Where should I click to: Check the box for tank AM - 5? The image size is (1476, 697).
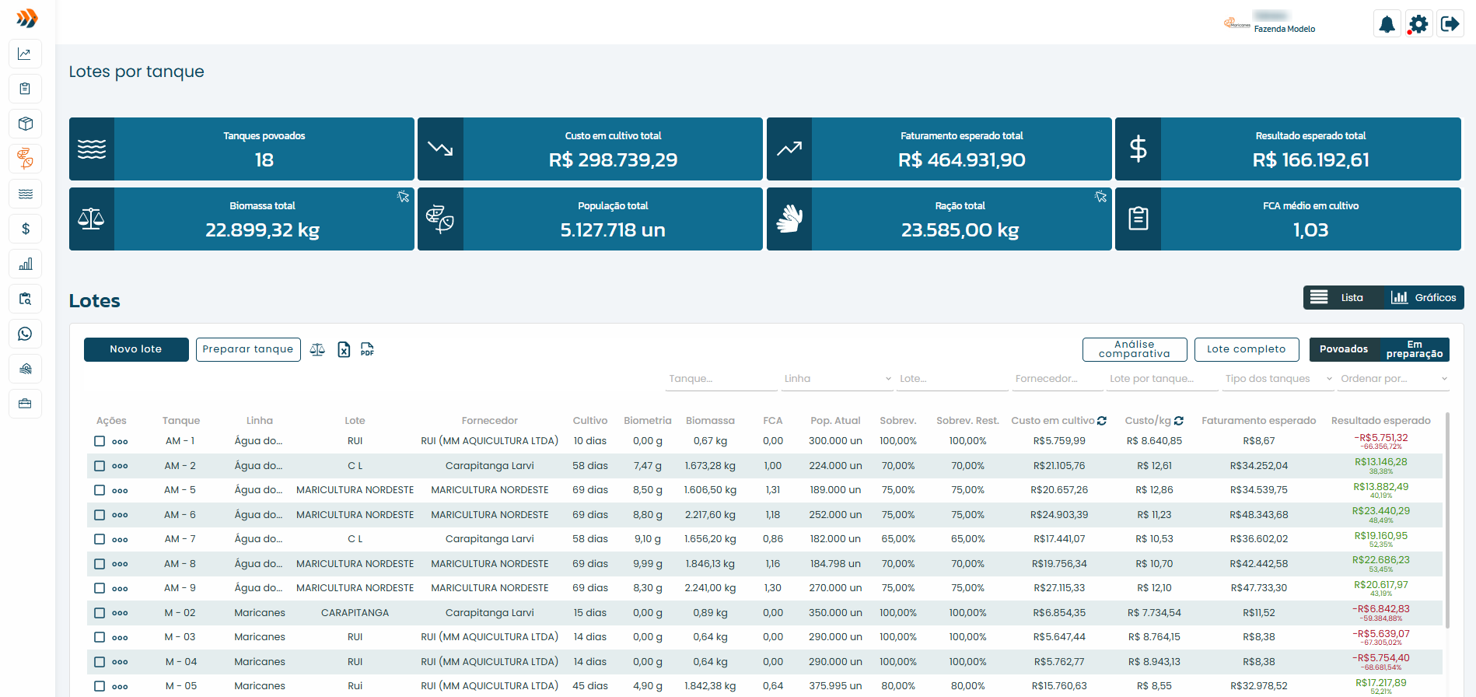[x=100, y=490]
